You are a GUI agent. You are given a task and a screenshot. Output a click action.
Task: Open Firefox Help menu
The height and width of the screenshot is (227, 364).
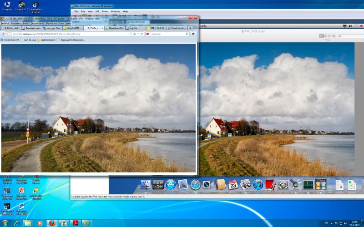[x=69, y=24]
